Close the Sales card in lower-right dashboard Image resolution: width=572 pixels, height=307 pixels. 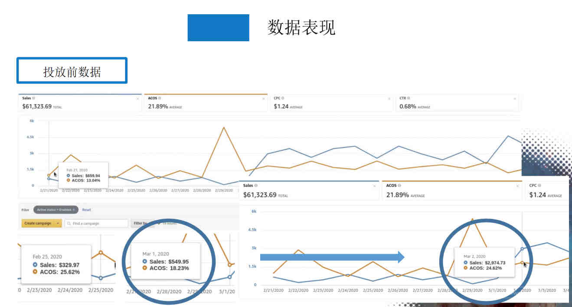pyautogui.click(x=375, y=186)
